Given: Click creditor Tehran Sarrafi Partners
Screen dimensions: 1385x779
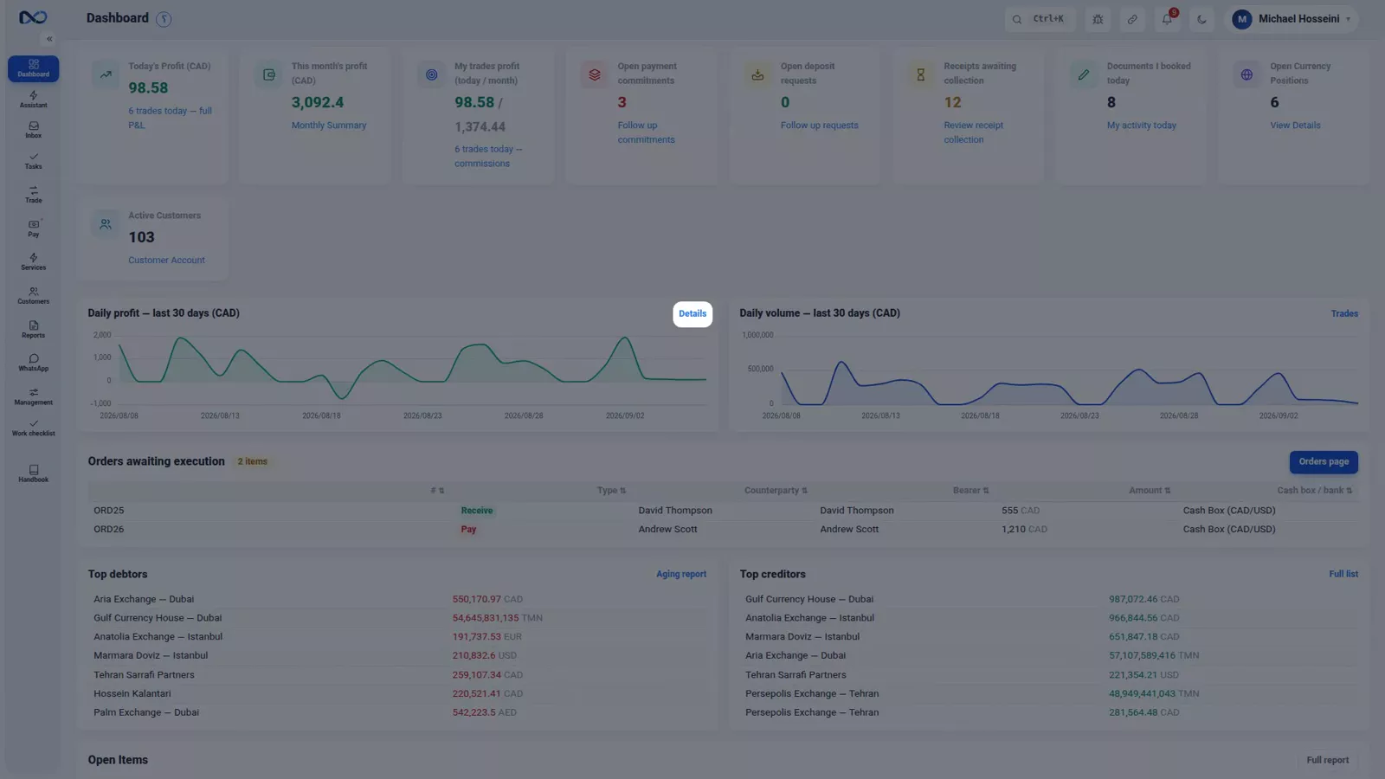Looking at the screenshot, I should pyautogui.click(x=796, y=675).
